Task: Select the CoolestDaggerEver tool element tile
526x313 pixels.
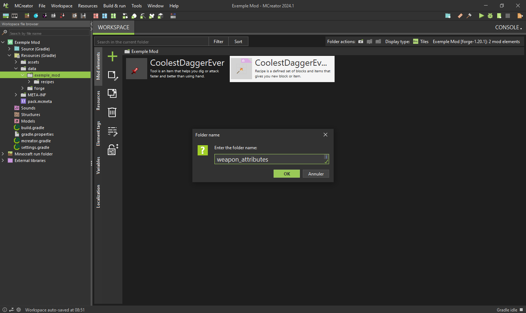Action: 177,69
